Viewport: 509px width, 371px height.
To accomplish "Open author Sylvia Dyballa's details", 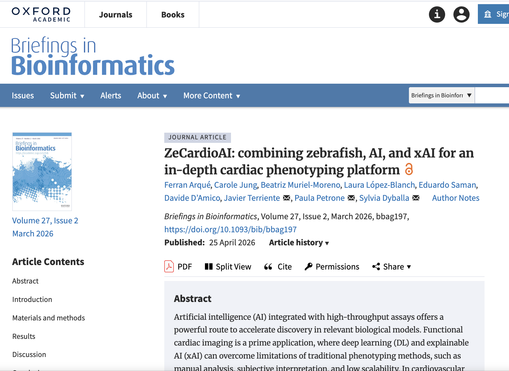I will coord(384,198).
